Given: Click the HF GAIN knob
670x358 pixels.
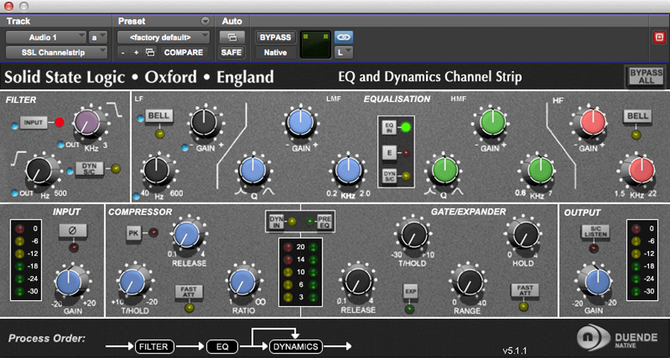Looking at the screenshot, I should click(593, 122).
